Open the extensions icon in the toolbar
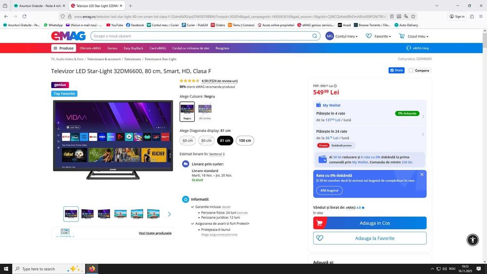487x274 pixels. click(472, 16)
